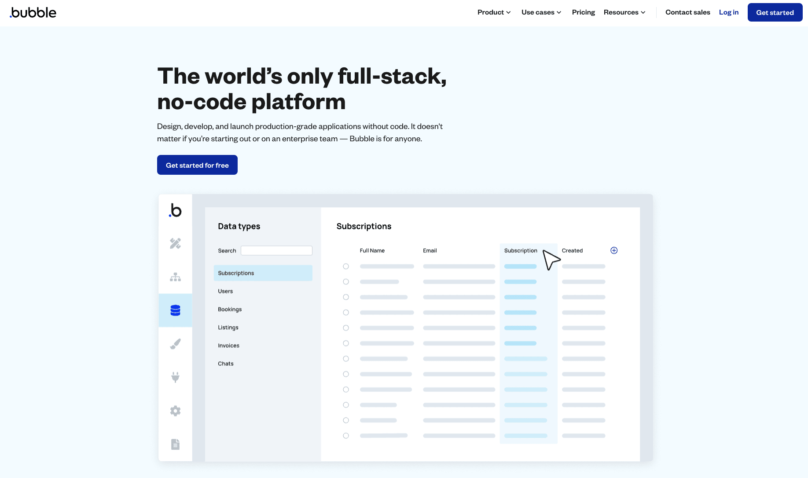Screen dimensions: 808x478
Task: Select Users data type
Action: click(x=225, y=291)
